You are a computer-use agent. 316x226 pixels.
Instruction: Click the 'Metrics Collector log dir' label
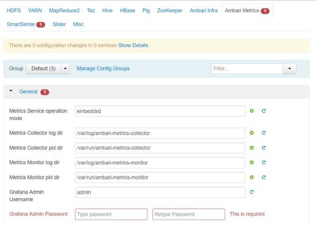click(x=36, y=133)
